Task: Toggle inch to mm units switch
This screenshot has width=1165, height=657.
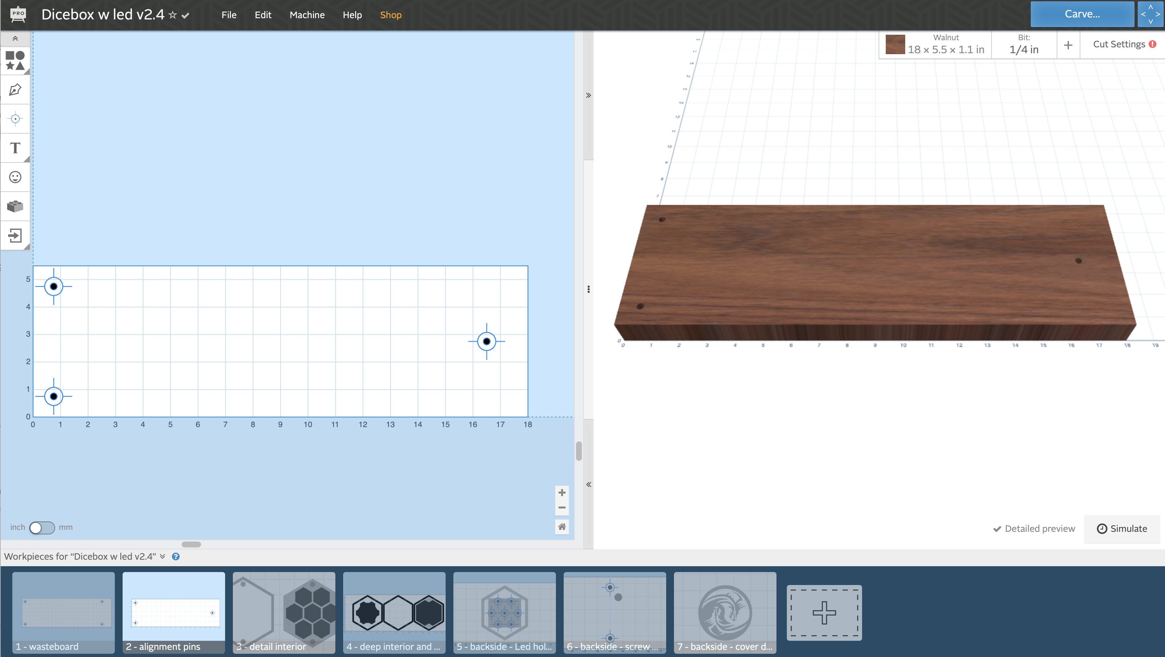Action: 42,528
